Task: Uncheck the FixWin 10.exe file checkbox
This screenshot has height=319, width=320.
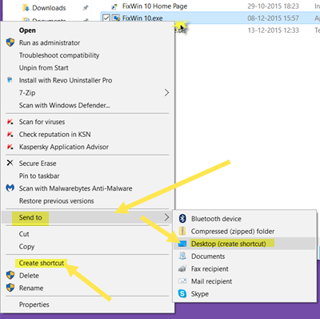Action: coord(106,18)
